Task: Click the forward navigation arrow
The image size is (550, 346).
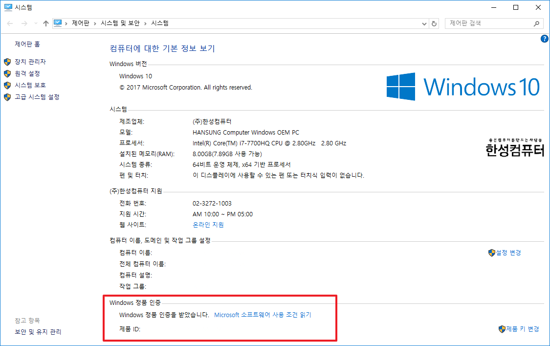Action: pos(24,23)
